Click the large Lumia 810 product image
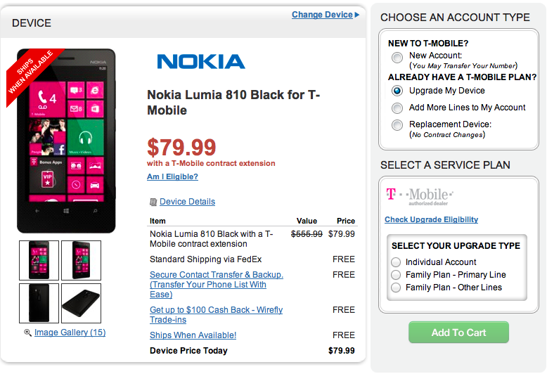Viewport: 547px width, 374px height. coord(66,141)
